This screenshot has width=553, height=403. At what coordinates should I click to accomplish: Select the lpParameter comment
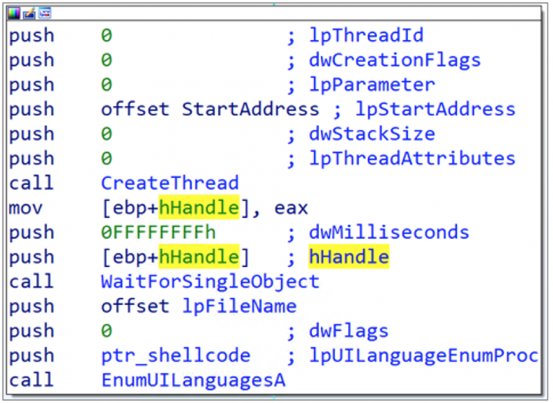[x=372, y=85]
